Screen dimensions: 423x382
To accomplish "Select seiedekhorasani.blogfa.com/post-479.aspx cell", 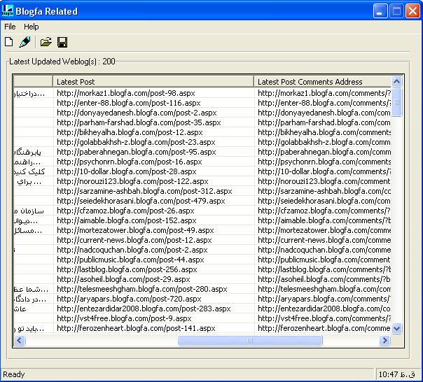I will tap(153, 201).
